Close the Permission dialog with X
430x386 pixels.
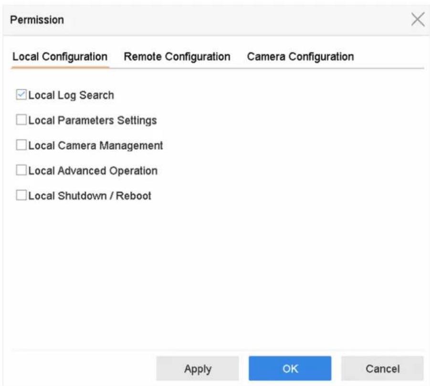point(418,20)
